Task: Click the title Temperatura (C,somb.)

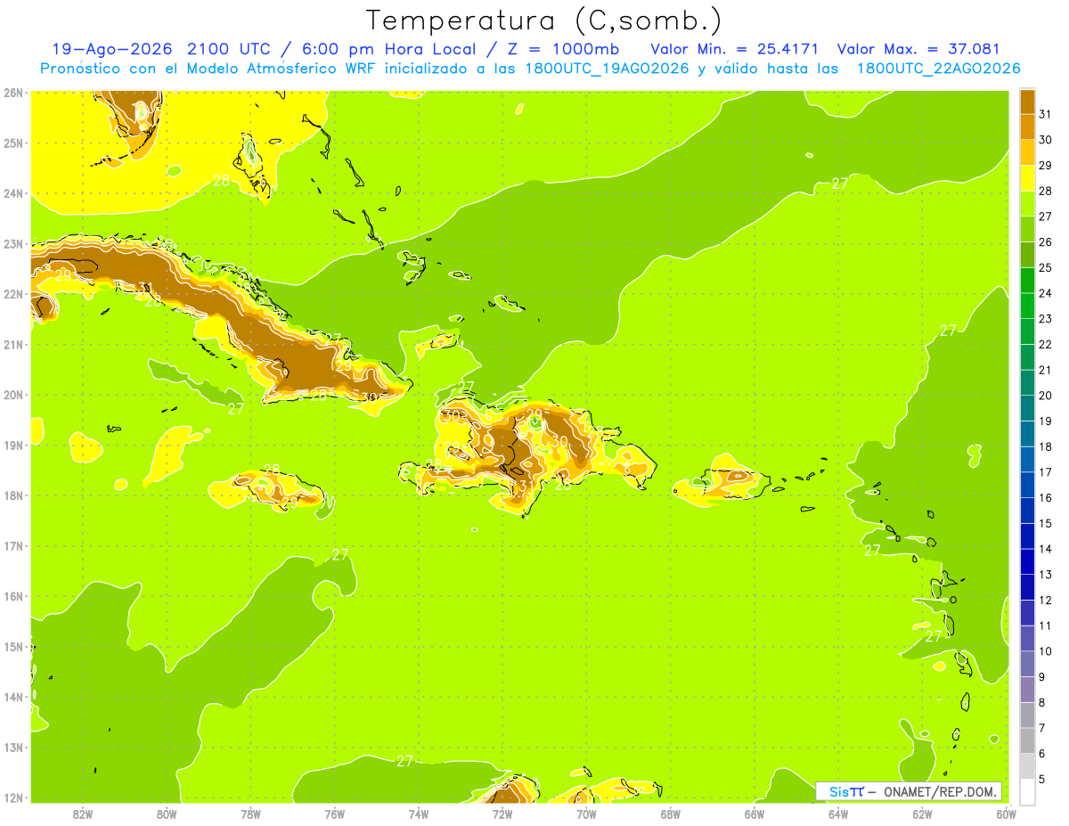Action: [x=543, y=20]
